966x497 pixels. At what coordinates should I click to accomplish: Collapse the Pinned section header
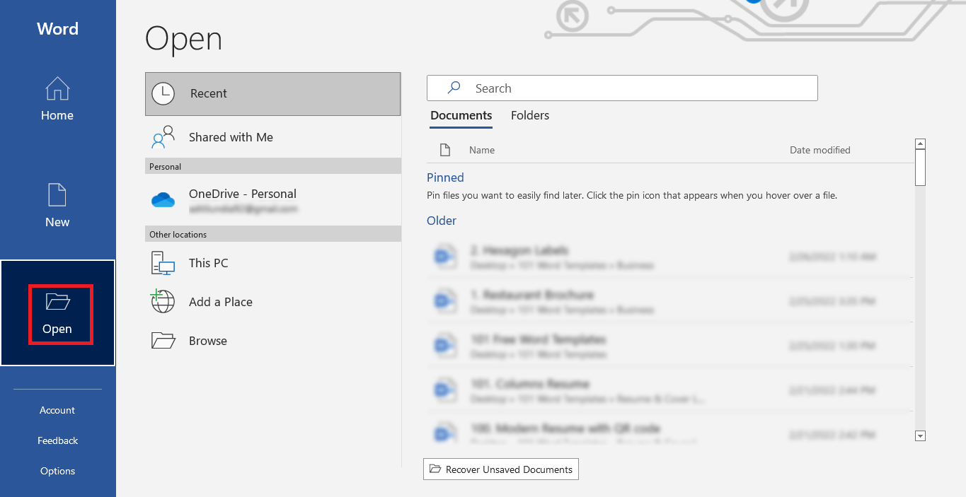click(445, 177)
